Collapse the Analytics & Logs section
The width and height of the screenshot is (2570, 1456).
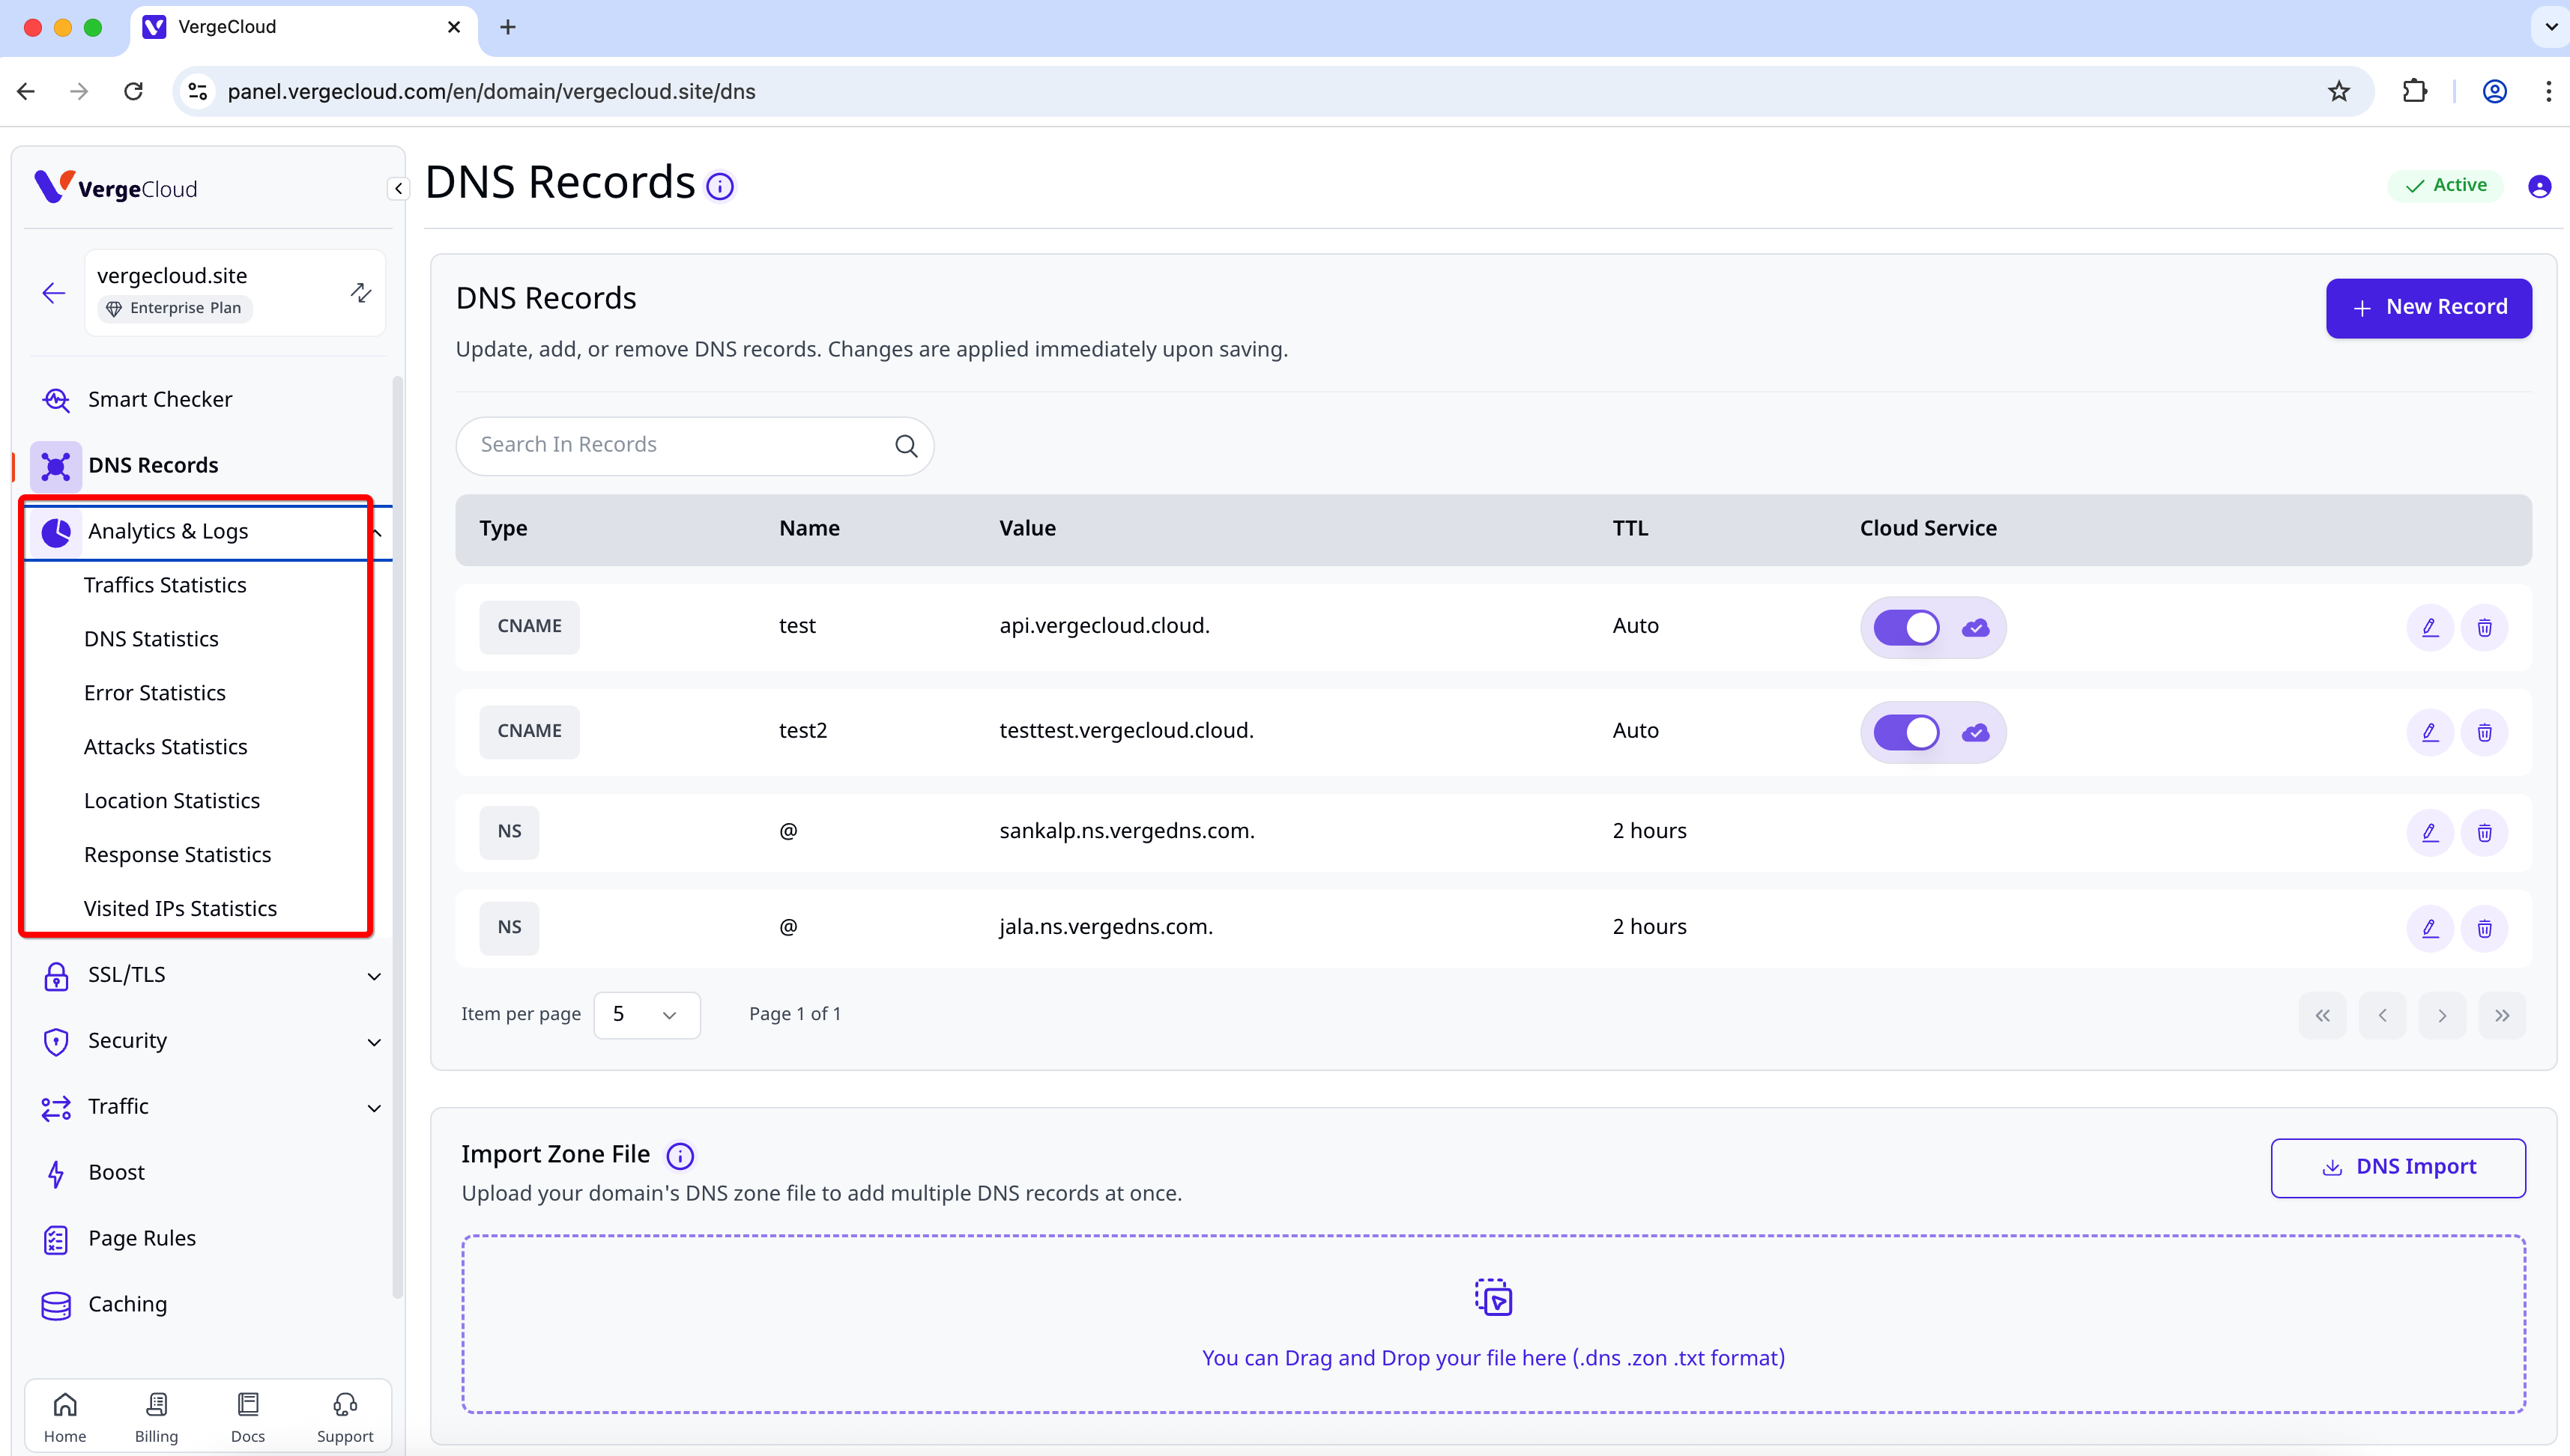point(208,532)
